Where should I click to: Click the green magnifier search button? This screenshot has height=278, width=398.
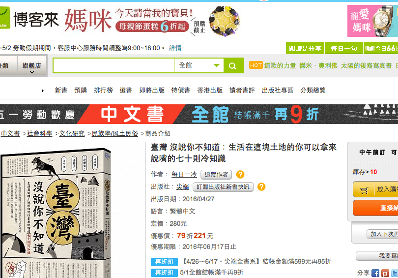pos(233,65)
